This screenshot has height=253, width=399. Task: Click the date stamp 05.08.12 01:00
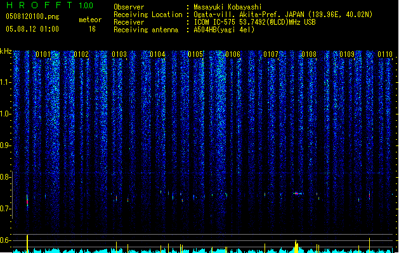coord(32,29)
